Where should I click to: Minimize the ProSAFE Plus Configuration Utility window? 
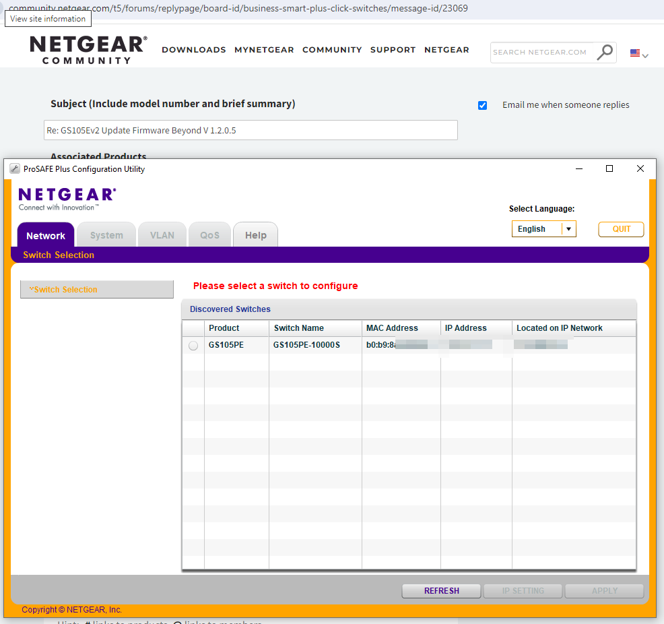tap(578, 169)
